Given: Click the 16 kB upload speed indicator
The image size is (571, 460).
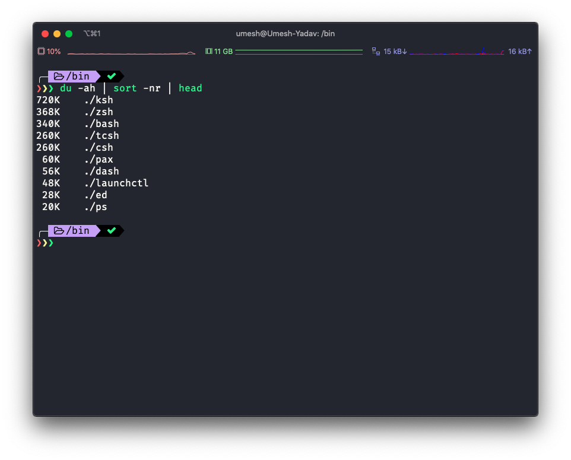Looking at the screenshot, I should click(520, 52).
